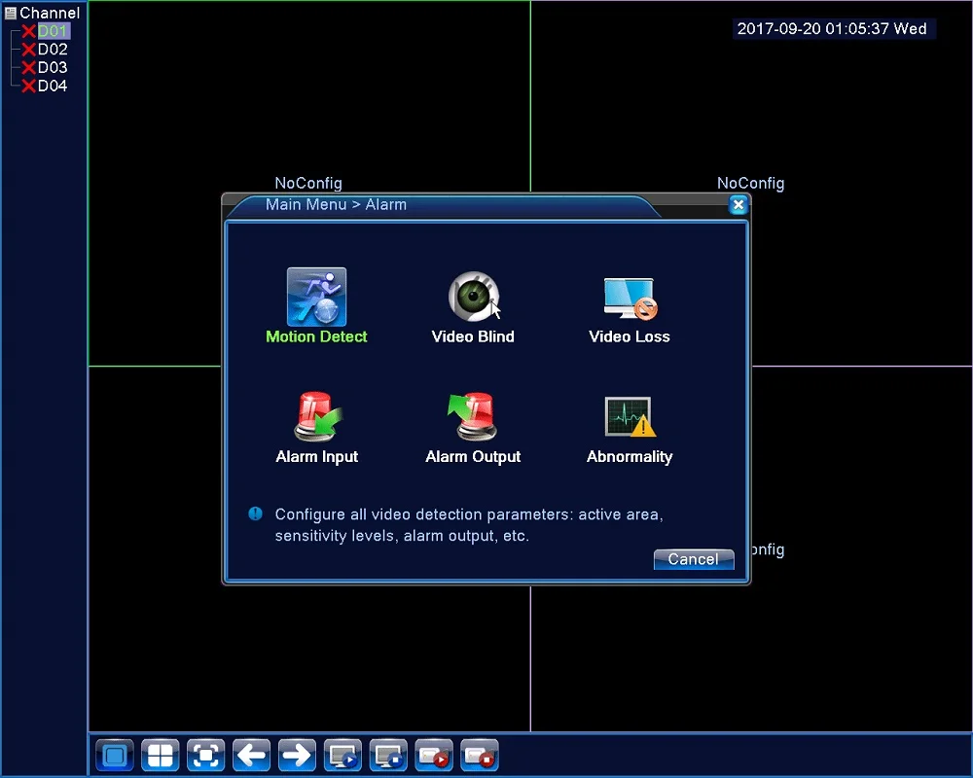Close the Alarm dialog with X
Viewport: 973px width, 778px height.
[738, 205]
